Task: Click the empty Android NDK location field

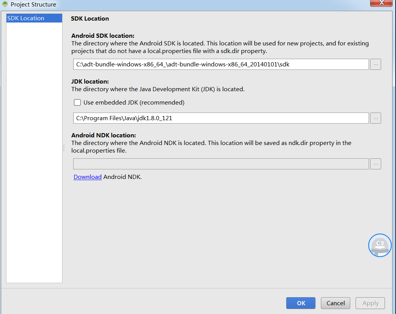Action: [221, 164]
